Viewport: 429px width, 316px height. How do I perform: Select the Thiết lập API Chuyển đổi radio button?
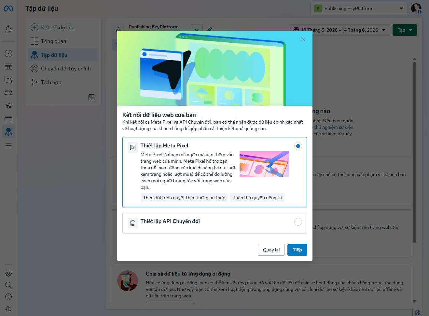(298, 222)
